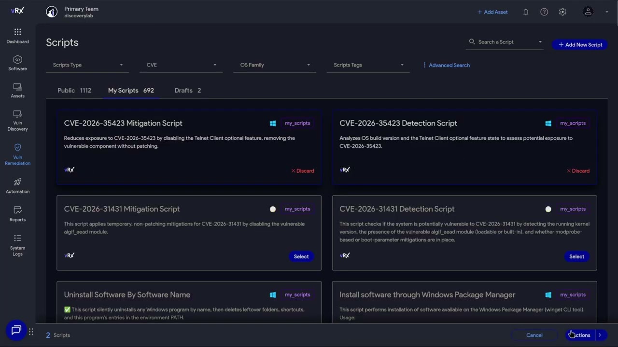The height and width of the screenshot is (347, 618).
Task: Click Add Asset link
Action: coord(492,12)
